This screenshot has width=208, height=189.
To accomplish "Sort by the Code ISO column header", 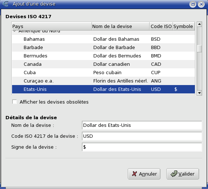I will click(161, 26).
